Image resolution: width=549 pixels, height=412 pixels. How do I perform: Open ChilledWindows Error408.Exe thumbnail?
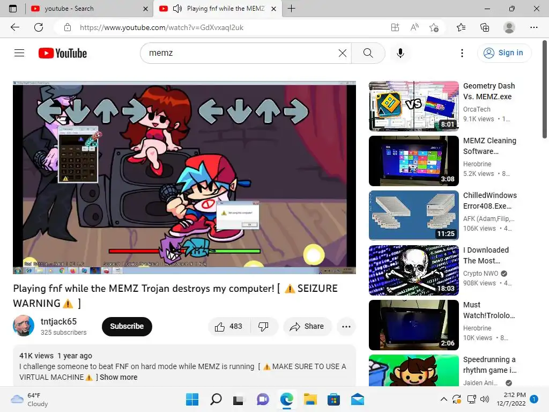point(414,216)
